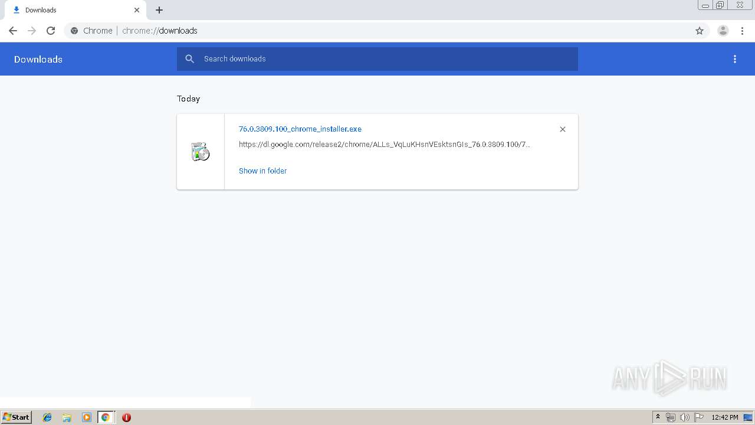Reload the Downloads page
Screen dimensions: 755x425
(x=51, y=31)
